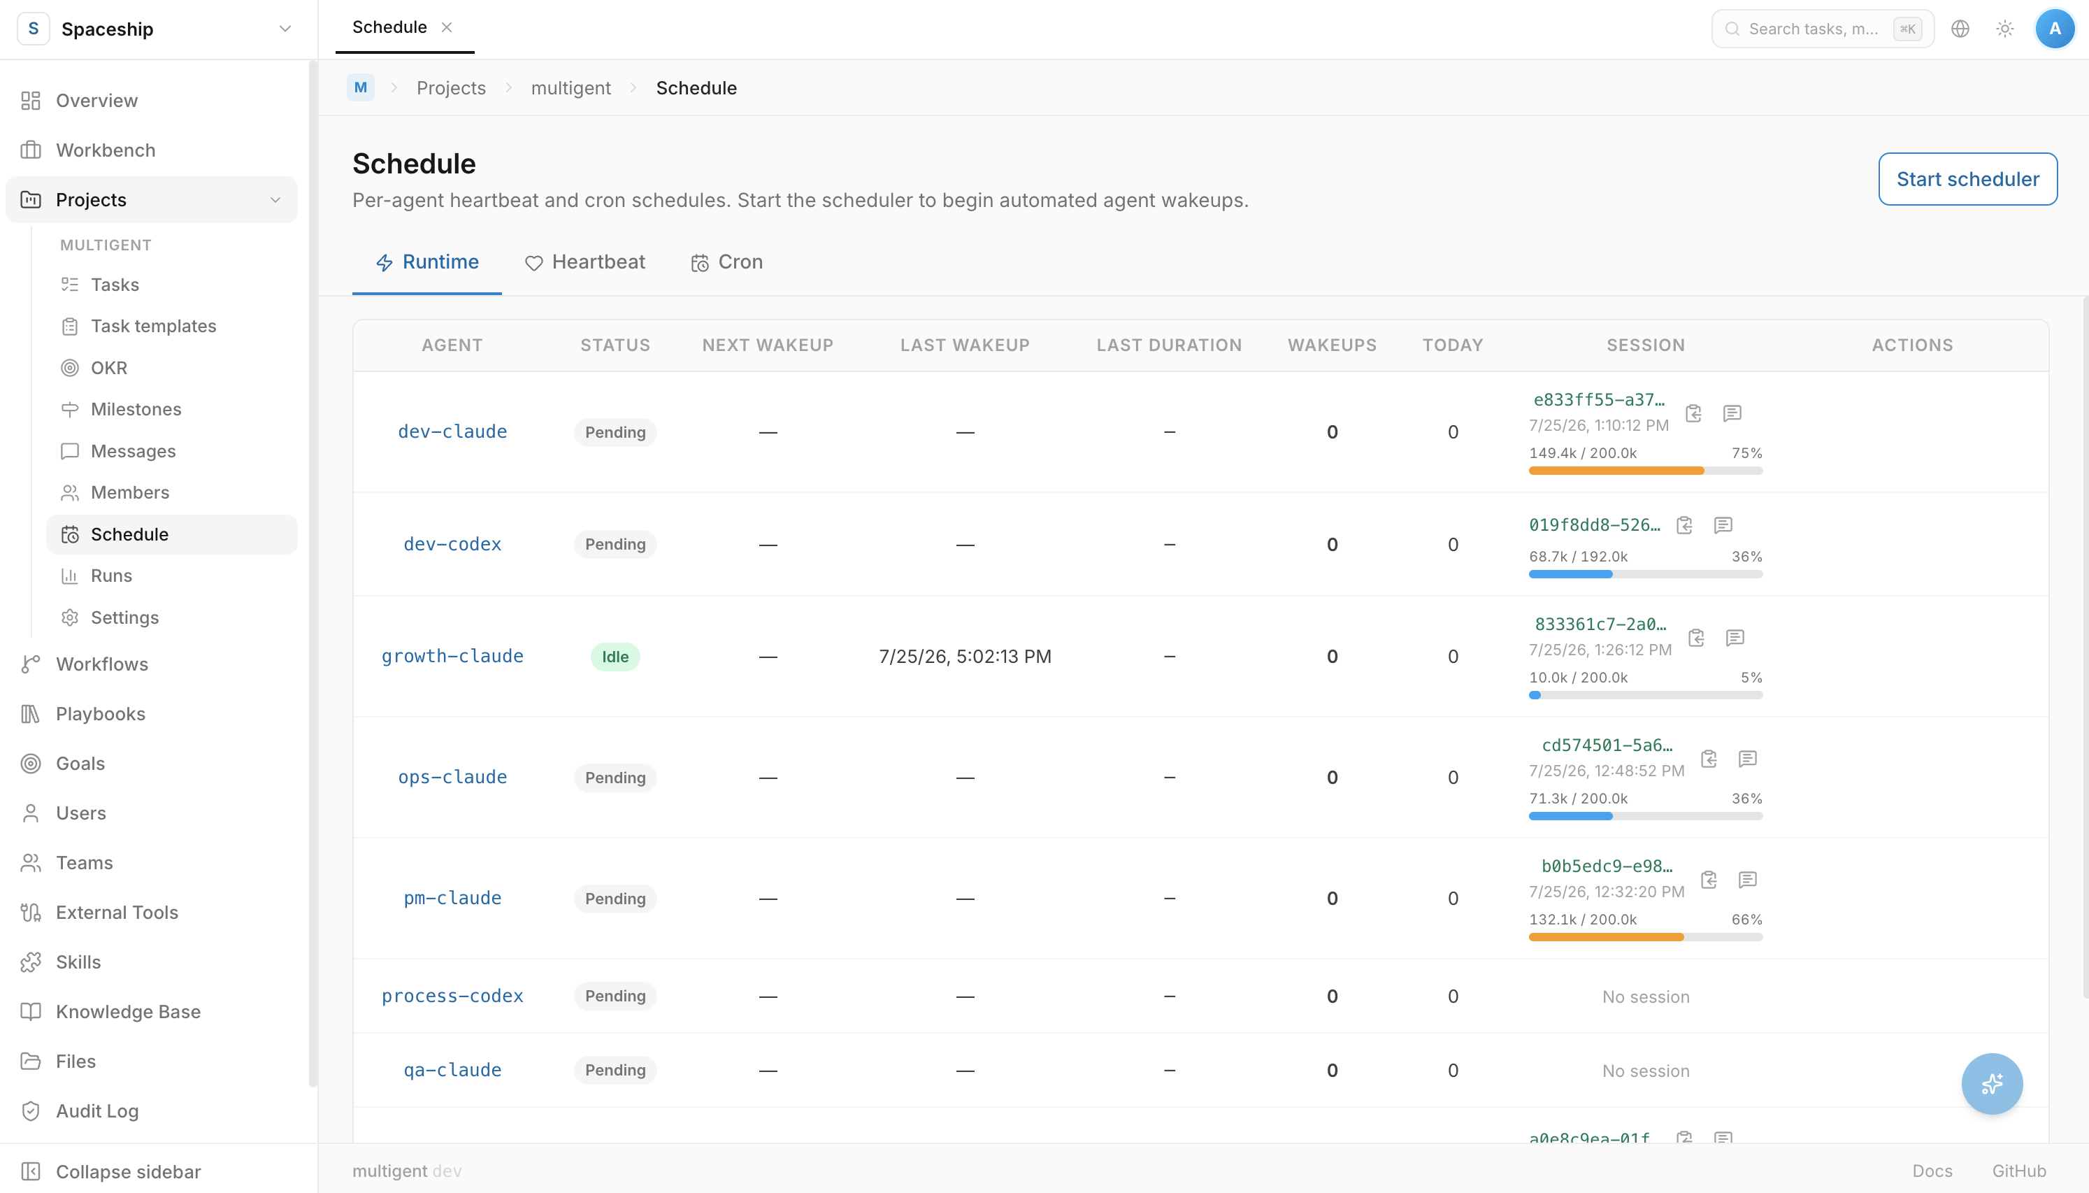Click the main content vertical scrollbar
Viewport: 2089px width, 1193px height.
pos(2085,648)
